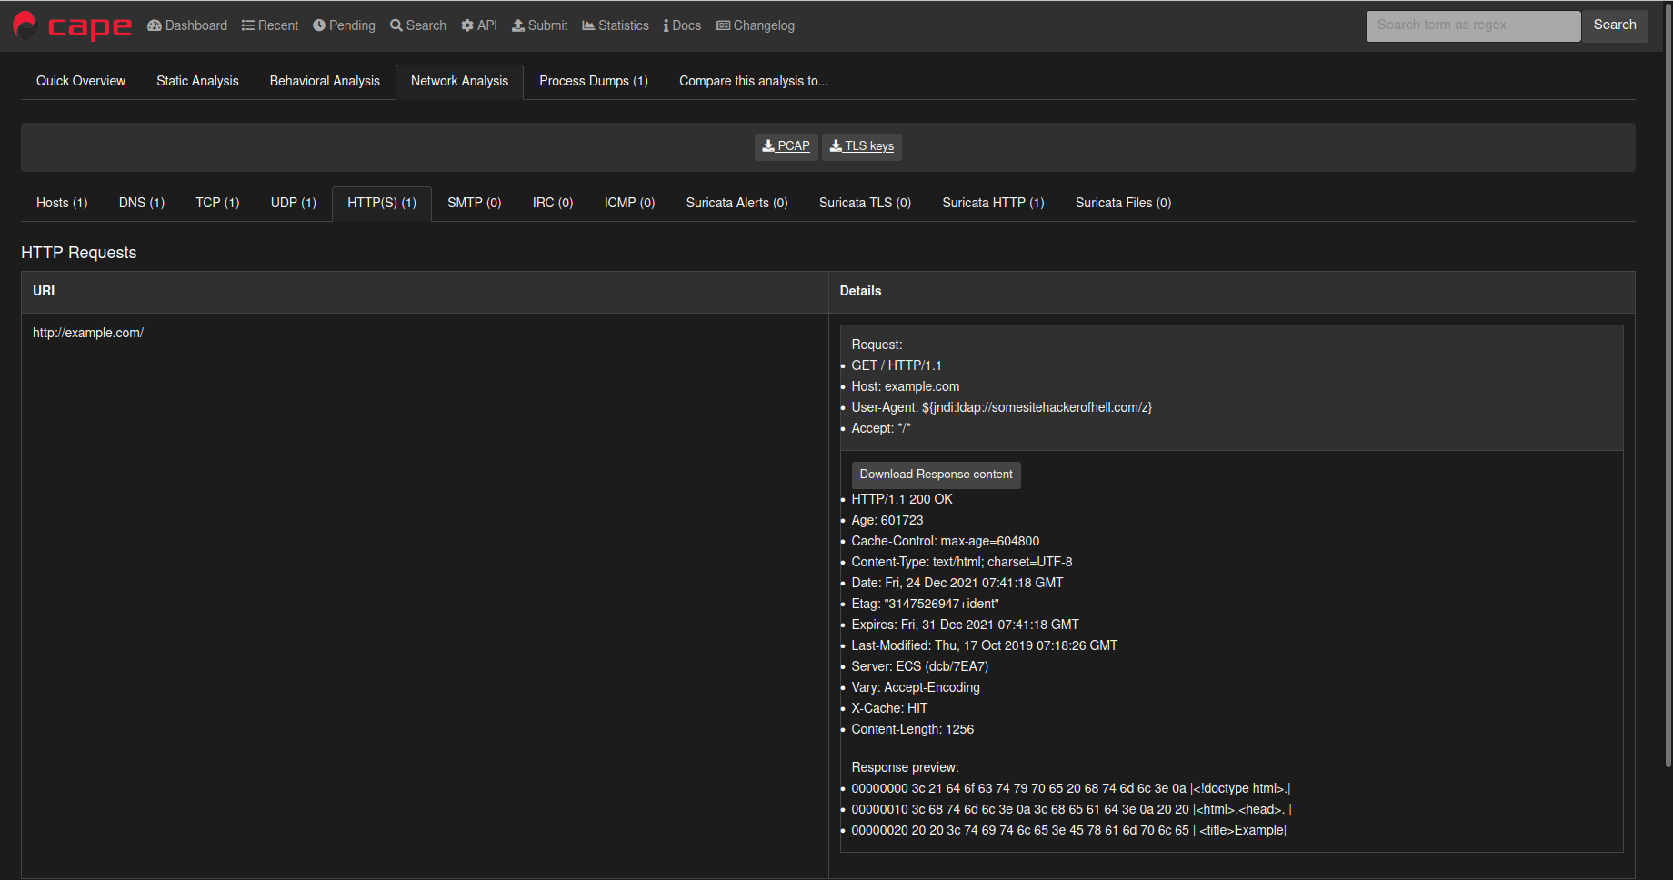
Task: Show the Hosts (1) sub-tab
Action: [62, 203]
